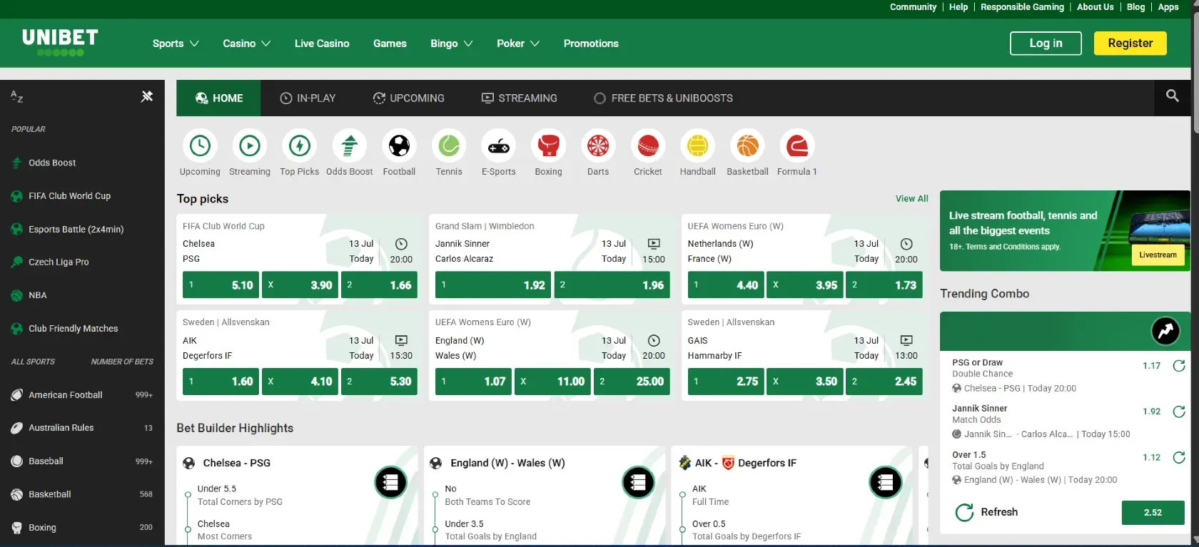Open Chelsea - PSG bet builder icon

point(390,483)
